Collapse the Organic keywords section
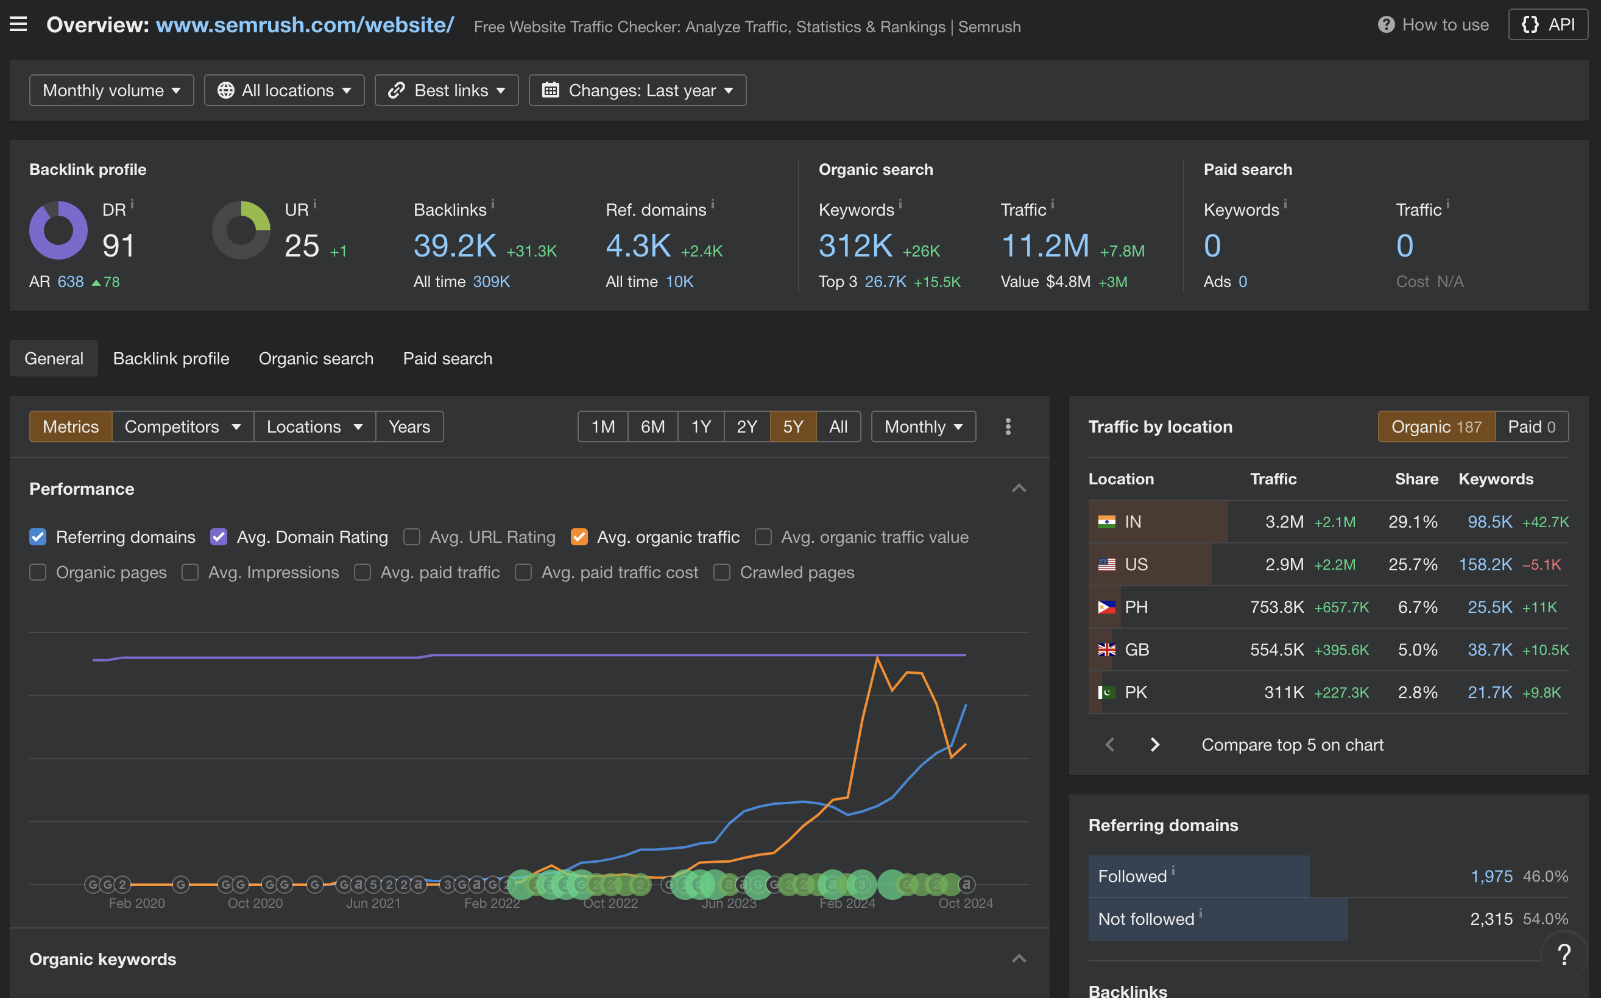The image size is (1601, 998). point(1019,958)
